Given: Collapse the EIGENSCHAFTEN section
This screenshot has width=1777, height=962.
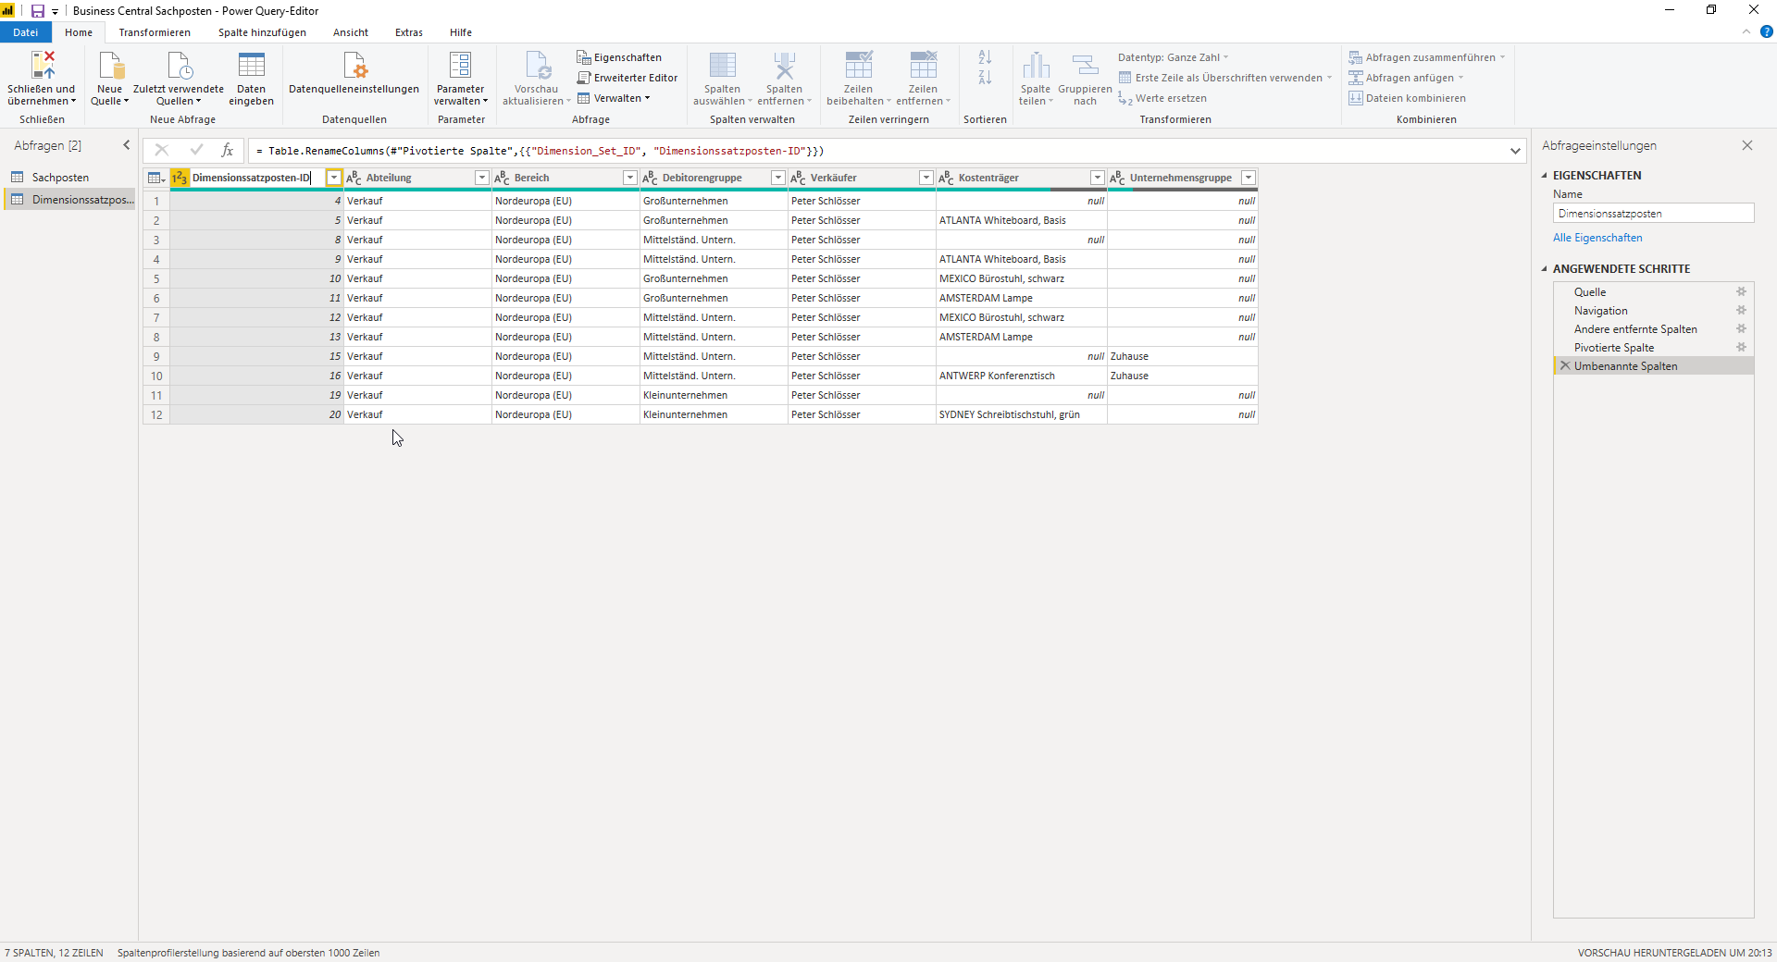Looking at the screenshot, I should [x=1544, y=175].
